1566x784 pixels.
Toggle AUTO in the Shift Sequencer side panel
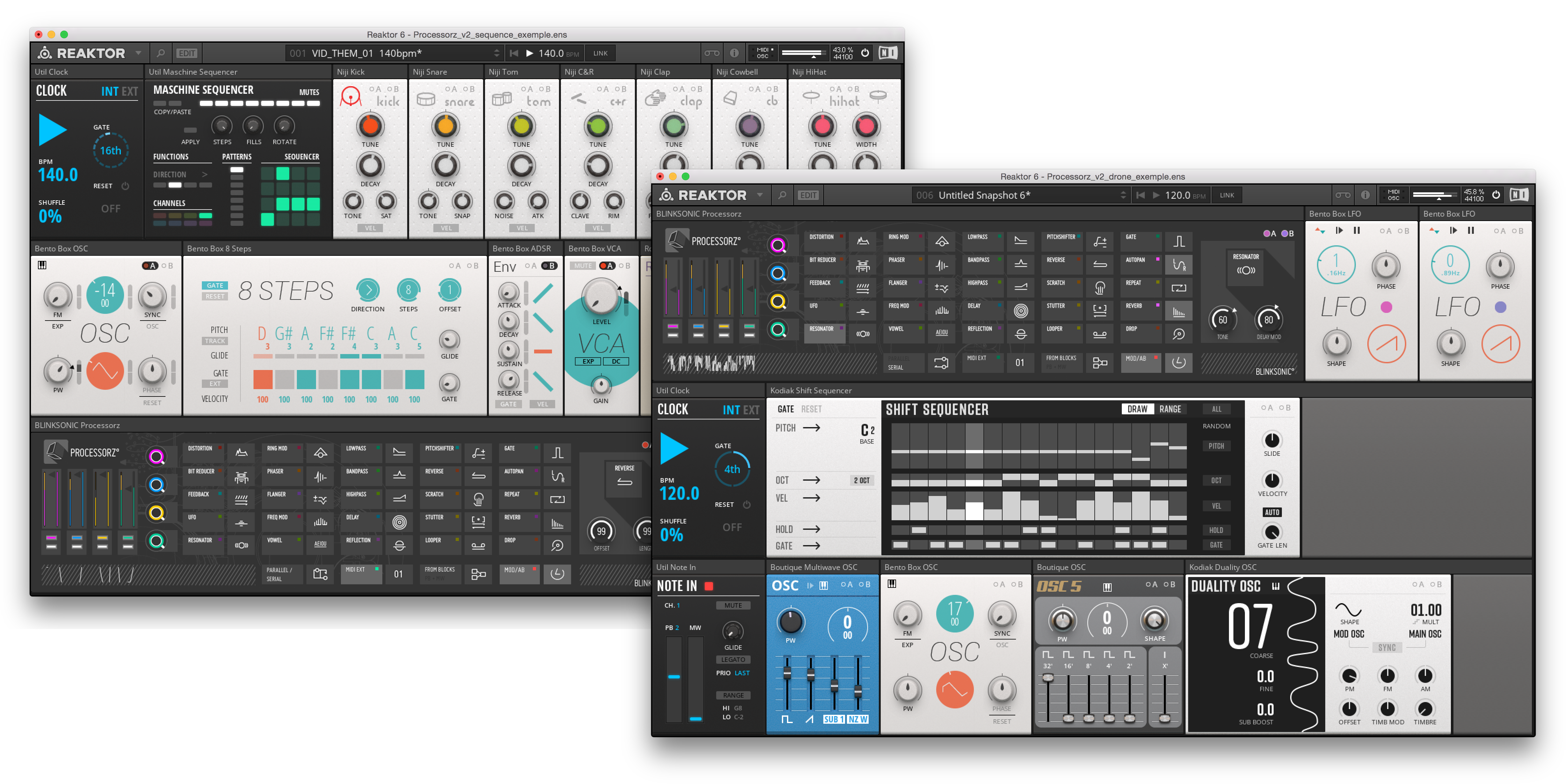click(x=1272, y=512)
